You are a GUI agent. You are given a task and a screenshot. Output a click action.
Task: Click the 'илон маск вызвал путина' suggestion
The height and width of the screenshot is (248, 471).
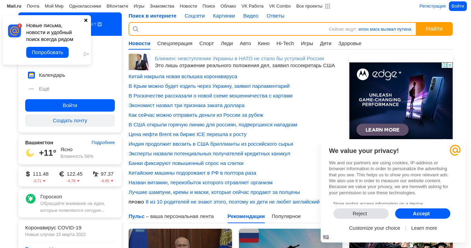(385, 29)
